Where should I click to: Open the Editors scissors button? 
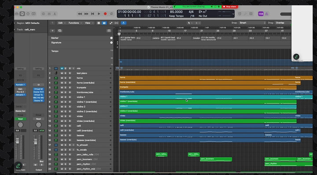55,14
